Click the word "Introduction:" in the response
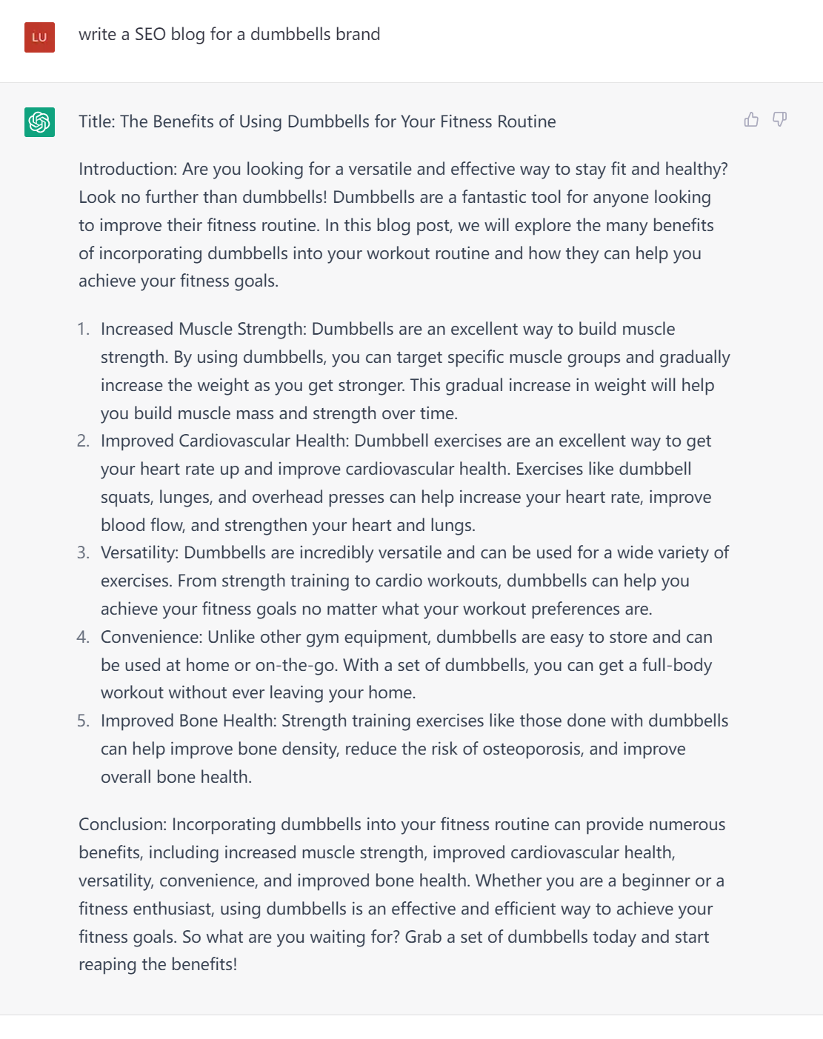823x1039 pixels. (x=127, y=170)
